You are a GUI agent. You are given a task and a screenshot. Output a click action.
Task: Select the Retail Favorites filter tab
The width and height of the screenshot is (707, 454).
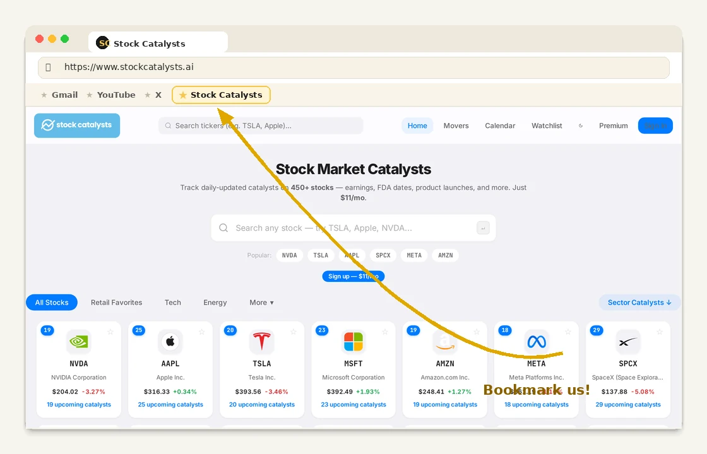[x=116, y=303]
